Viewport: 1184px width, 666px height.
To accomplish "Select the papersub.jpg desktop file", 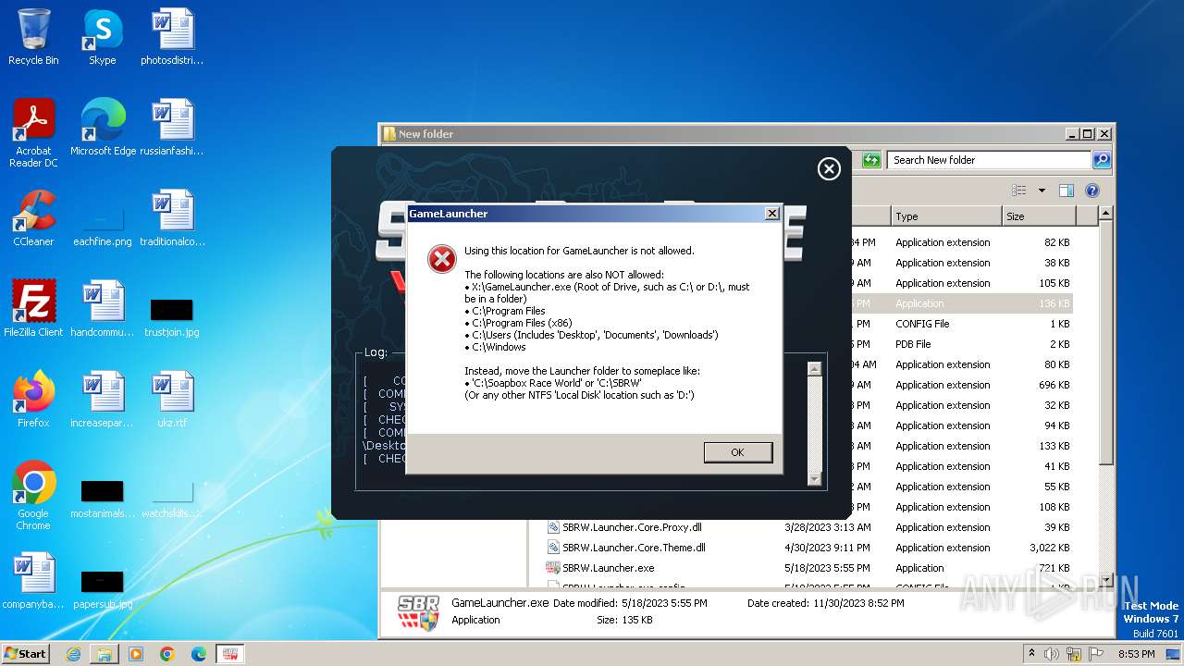I will pos(103,590).
